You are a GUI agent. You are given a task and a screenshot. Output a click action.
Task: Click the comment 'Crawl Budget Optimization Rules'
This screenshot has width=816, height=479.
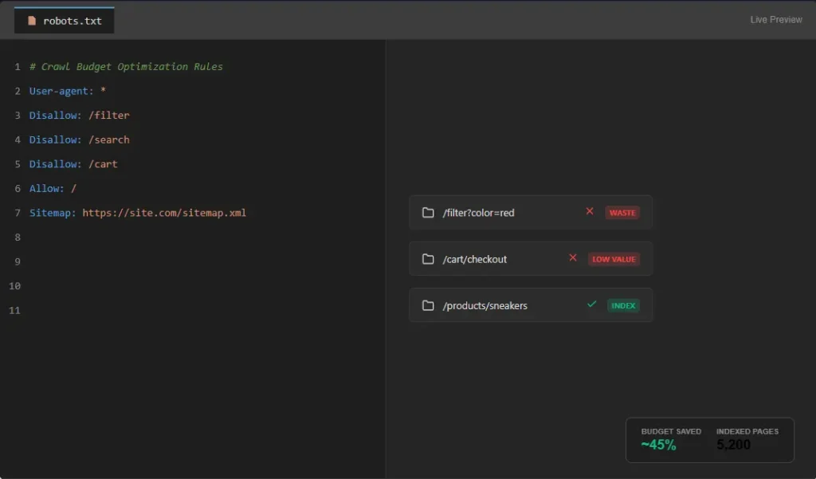126,67
